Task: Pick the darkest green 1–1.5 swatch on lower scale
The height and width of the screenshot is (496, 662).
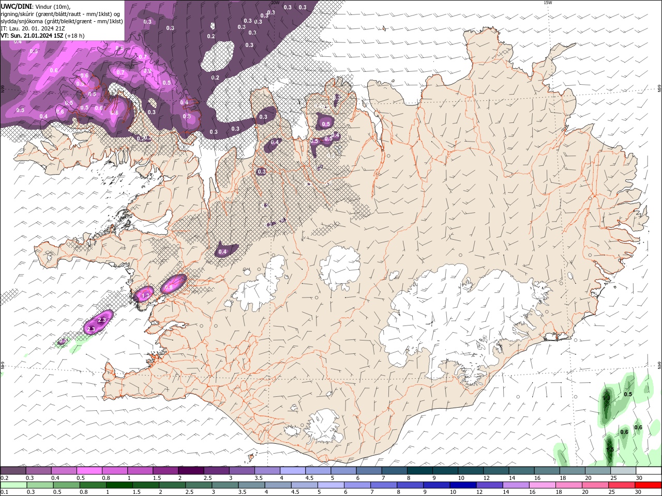Action: click(x=119, y=485)
